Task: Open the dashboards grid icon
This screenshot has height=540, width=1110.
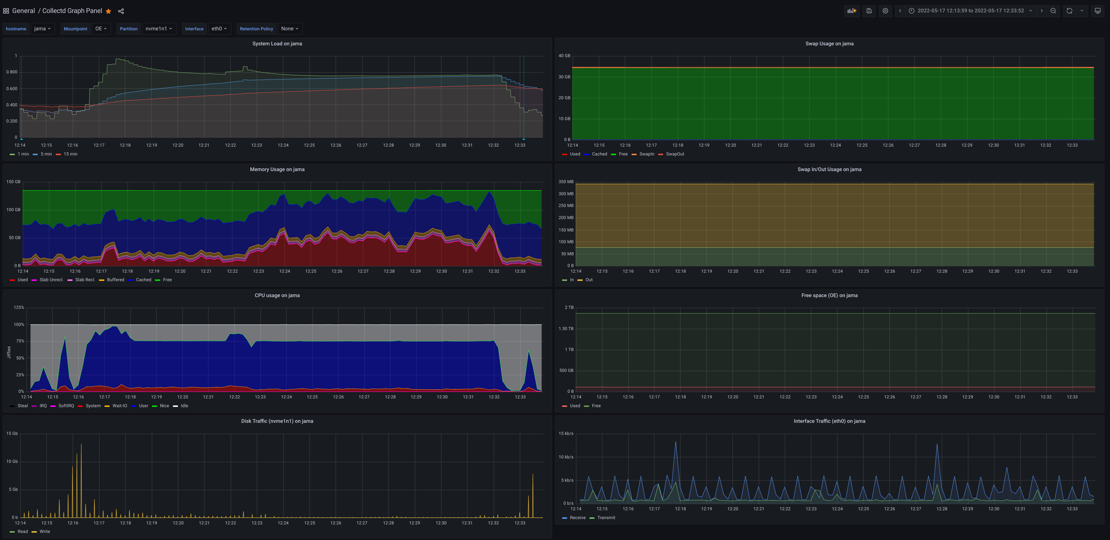Action: (6, 11)
